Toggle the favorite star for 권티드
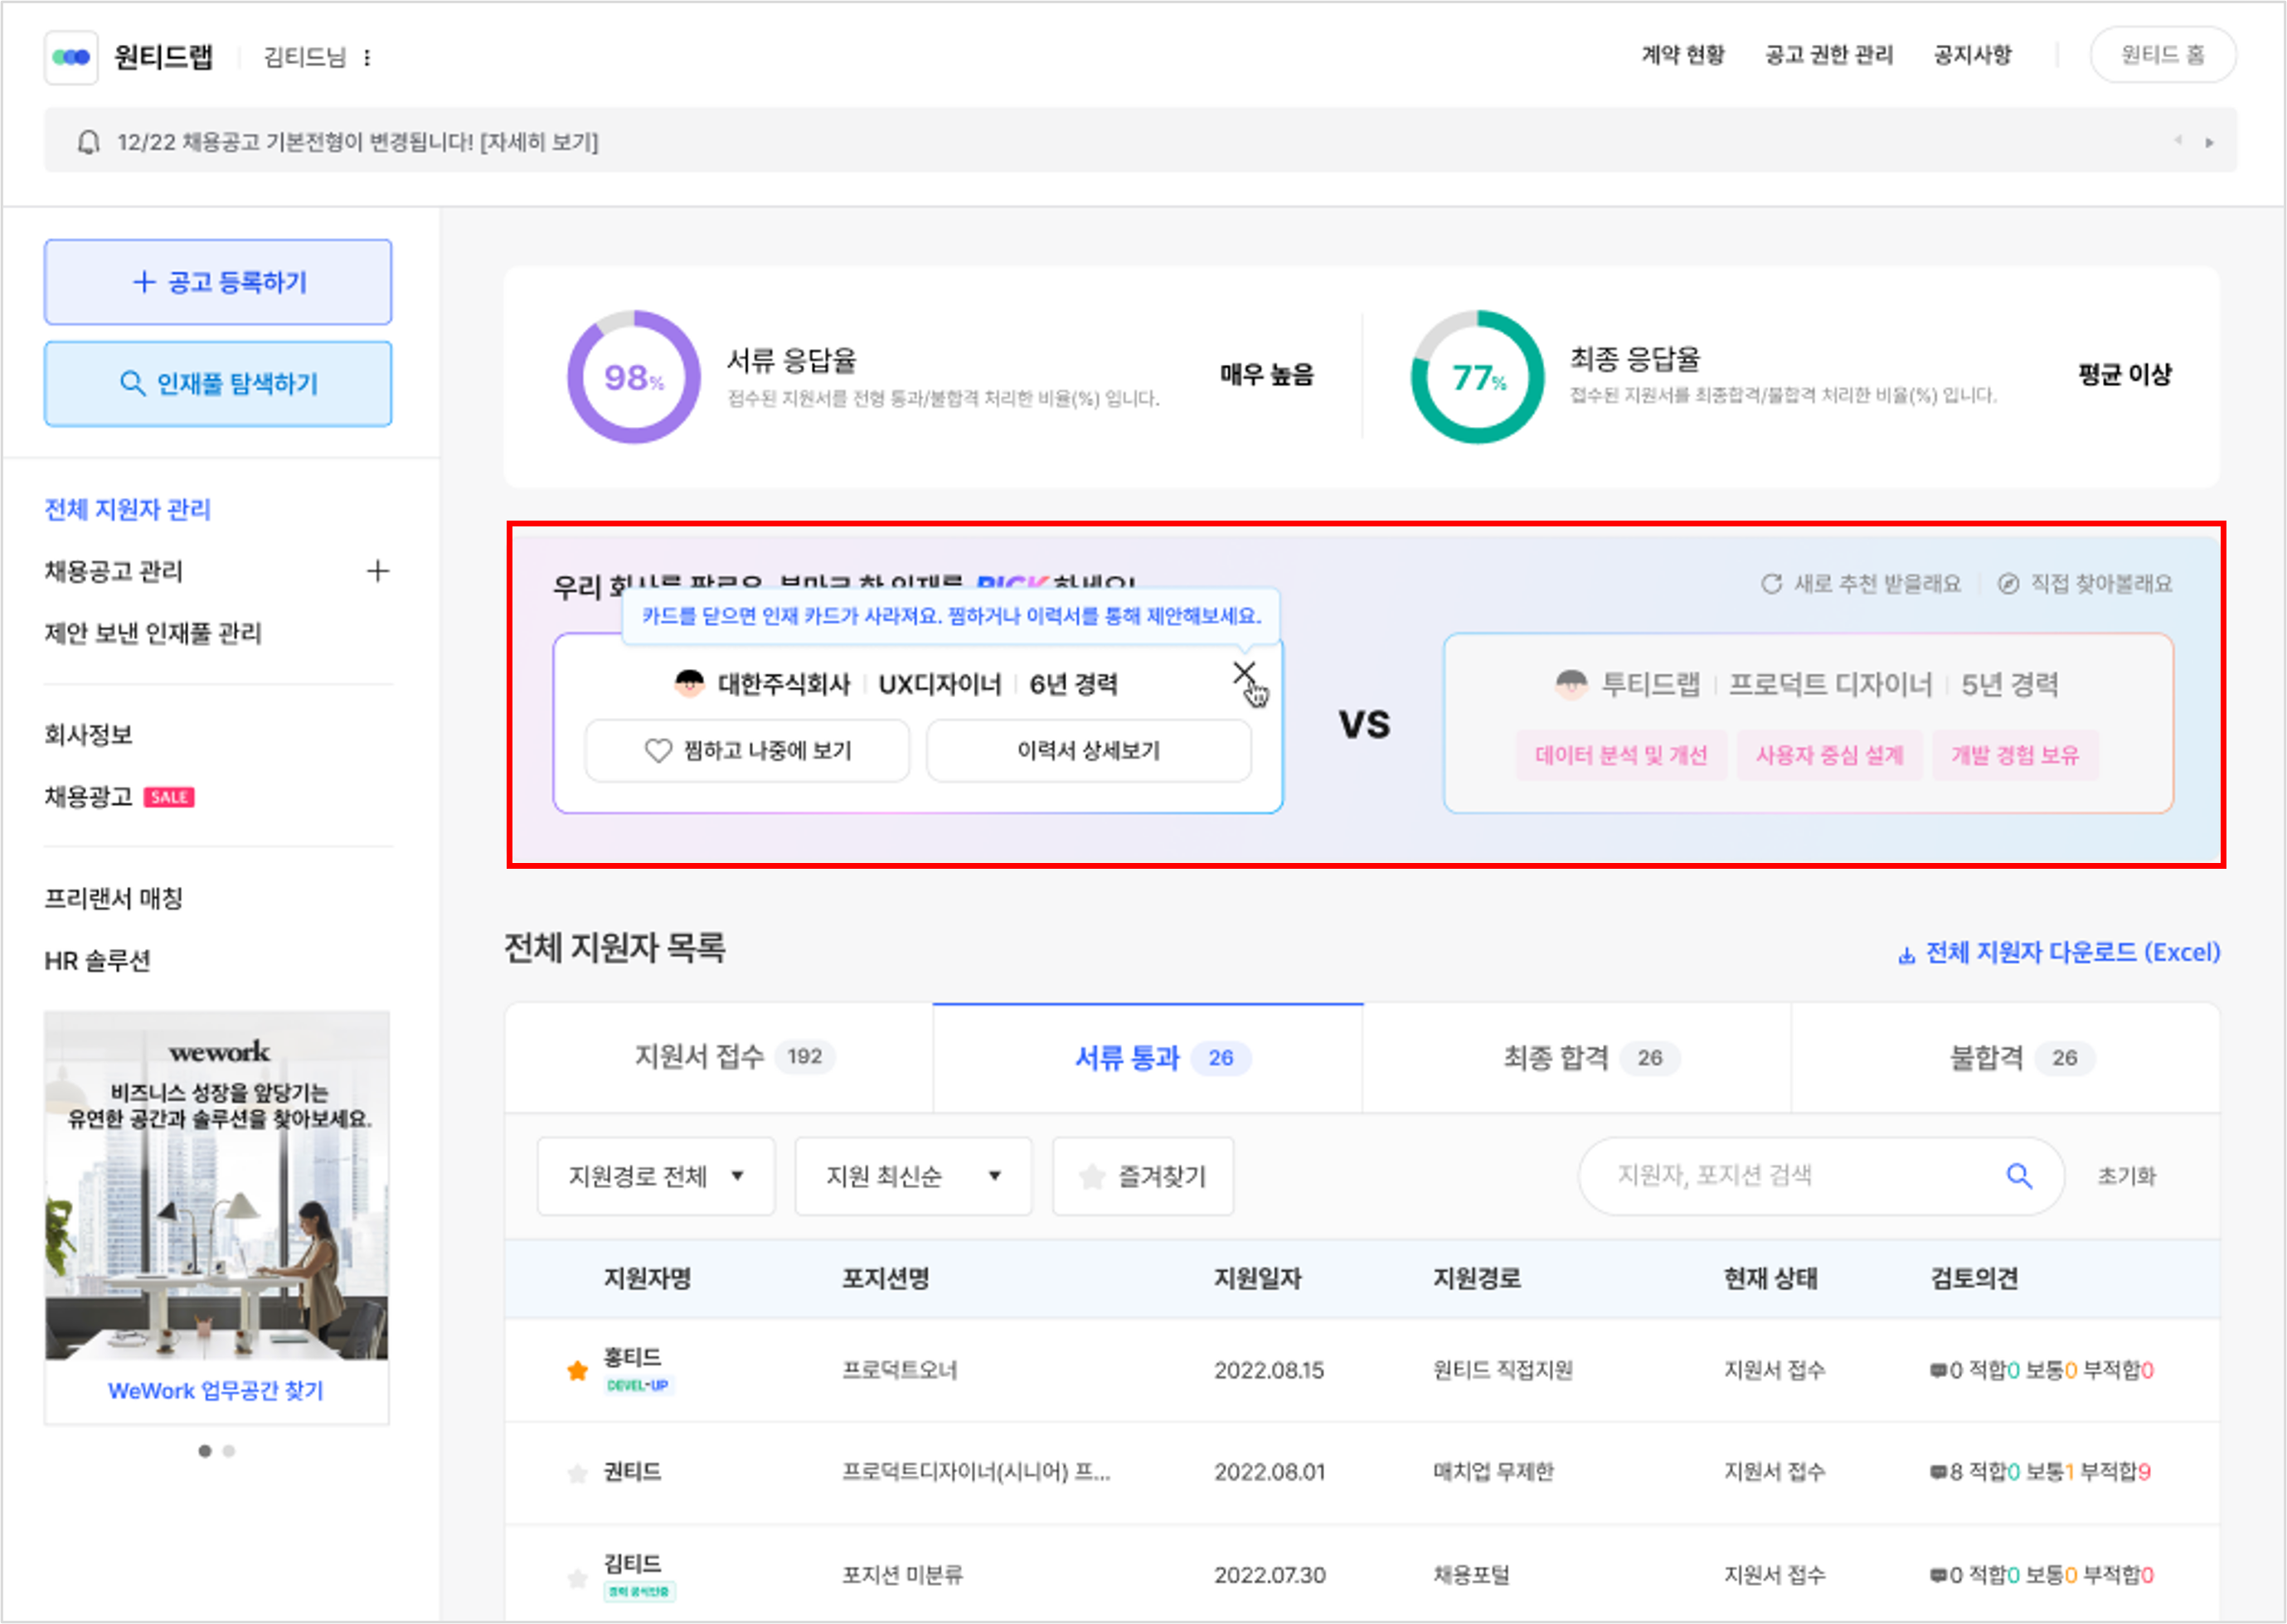2287x1624 pixels. [577, 1472]
